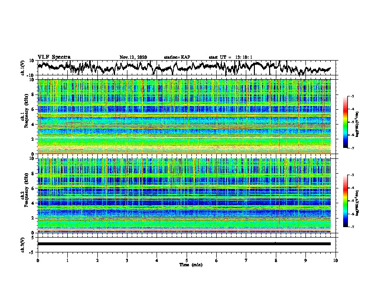Click the '4' kHz tick of ch.2 spectrogram

(x=33, y=203)
